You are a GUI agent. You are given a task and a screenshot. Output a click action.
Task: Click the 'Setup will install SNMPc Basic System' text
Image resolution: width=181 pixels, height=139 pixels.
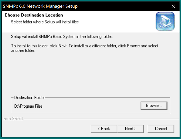[62, 37]
